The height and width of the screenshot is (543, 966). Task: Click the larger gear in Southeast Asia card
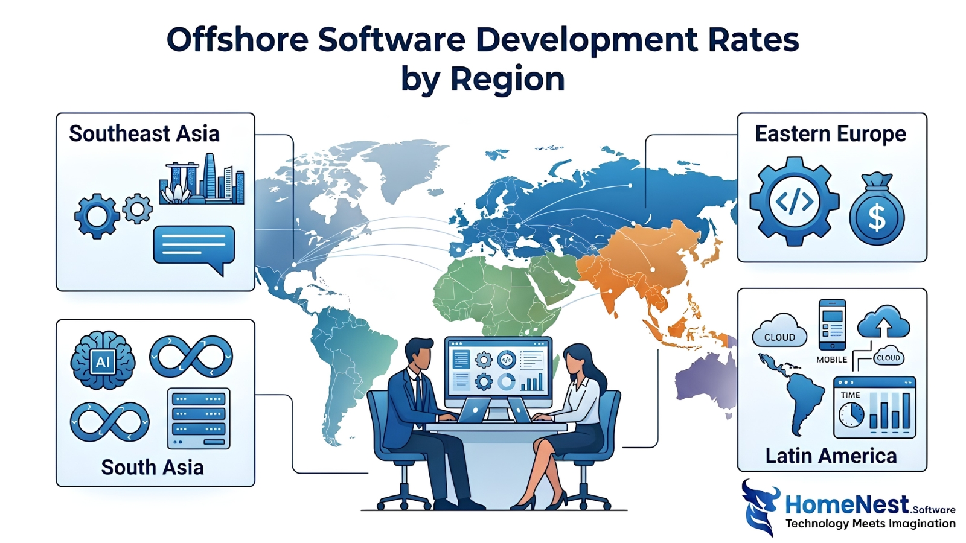coord(97,216)
